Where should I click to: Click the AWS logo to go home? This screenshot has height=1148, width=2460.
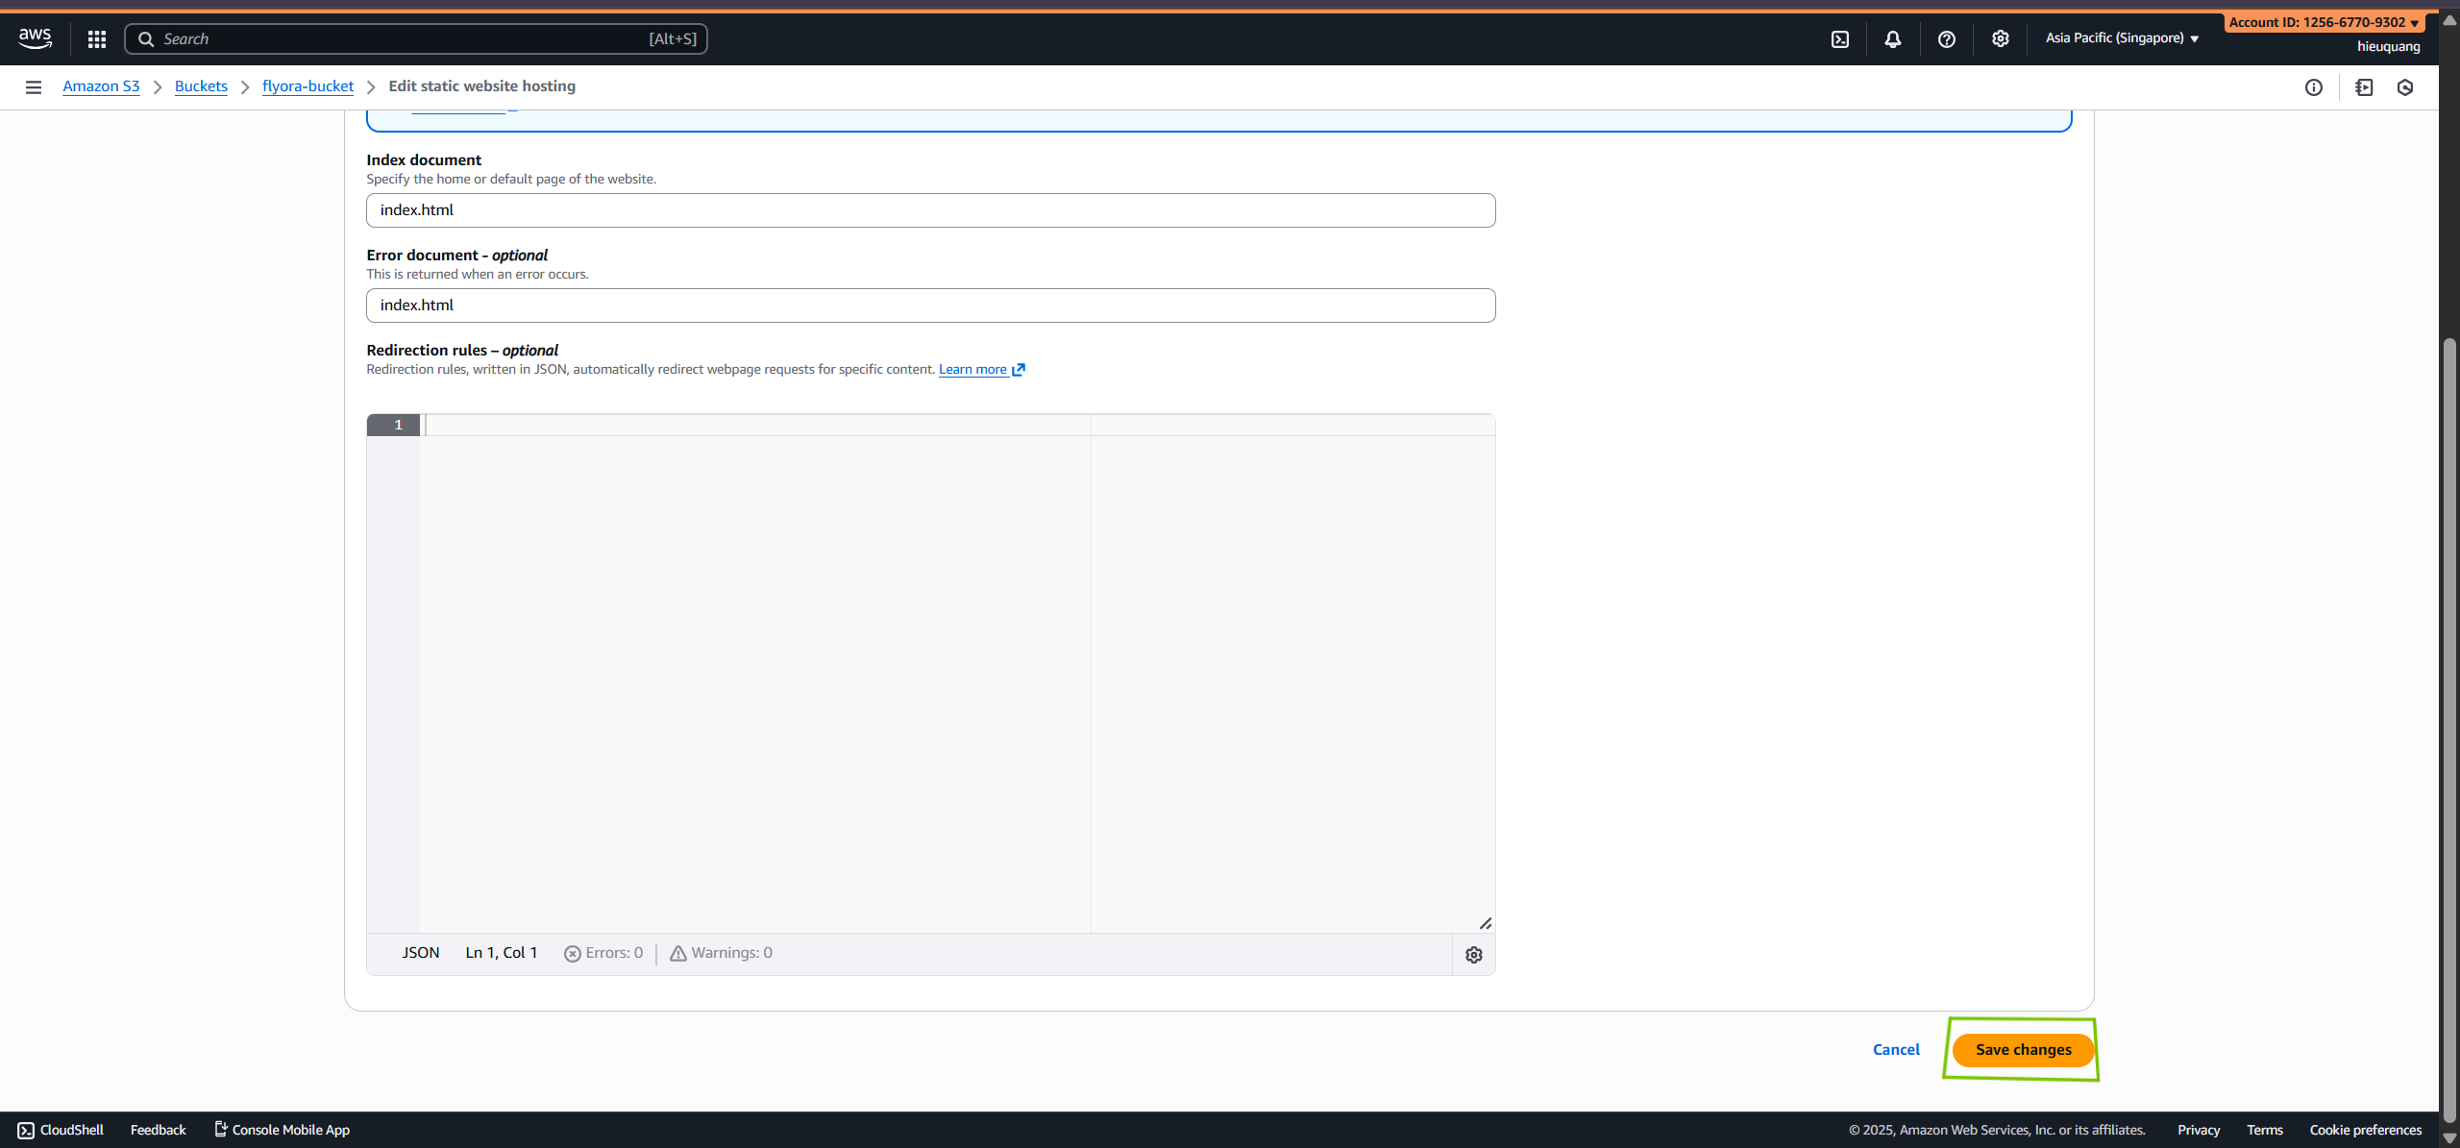click(35, 37)
